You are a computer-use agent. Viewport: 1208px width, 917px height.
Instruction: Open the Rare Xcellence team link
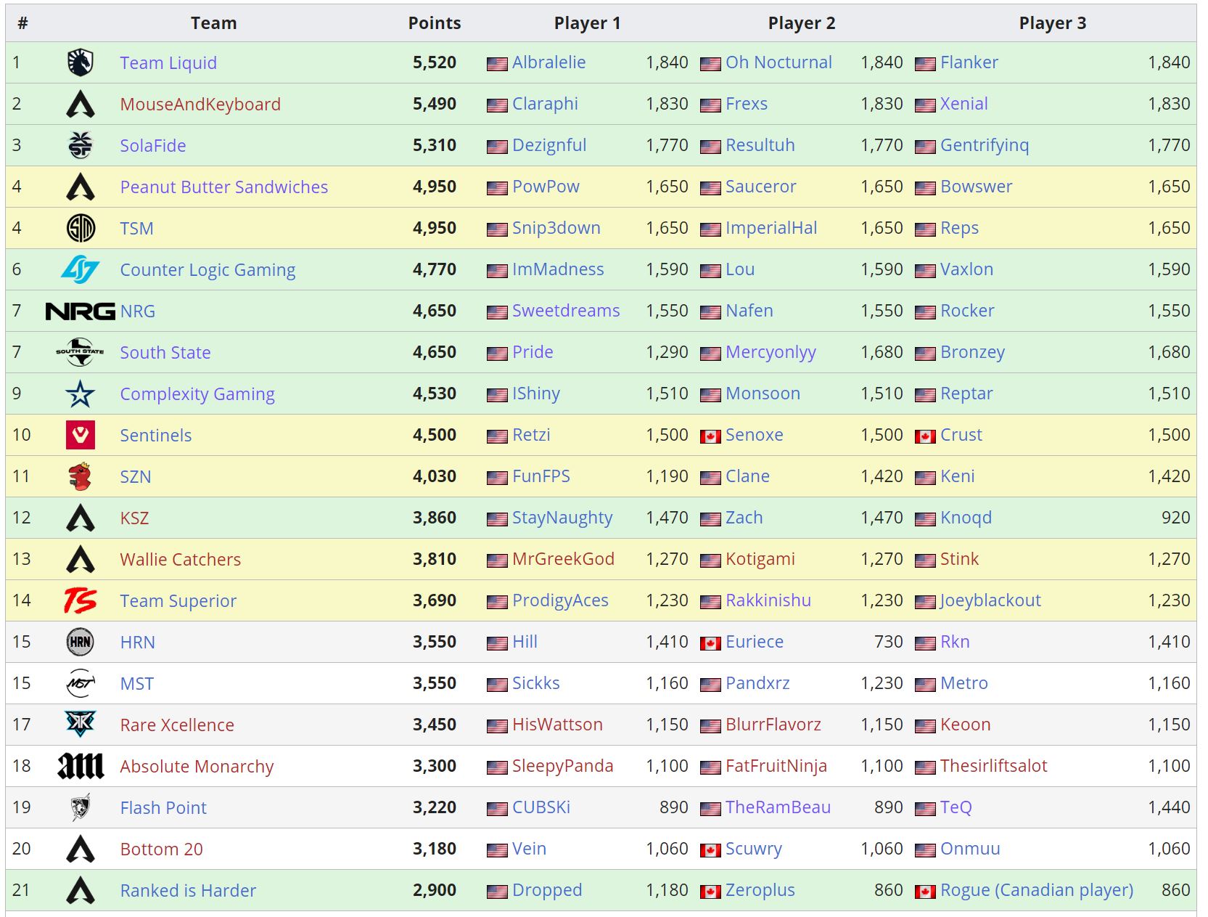pyautogui.click(x=177, y=725)
